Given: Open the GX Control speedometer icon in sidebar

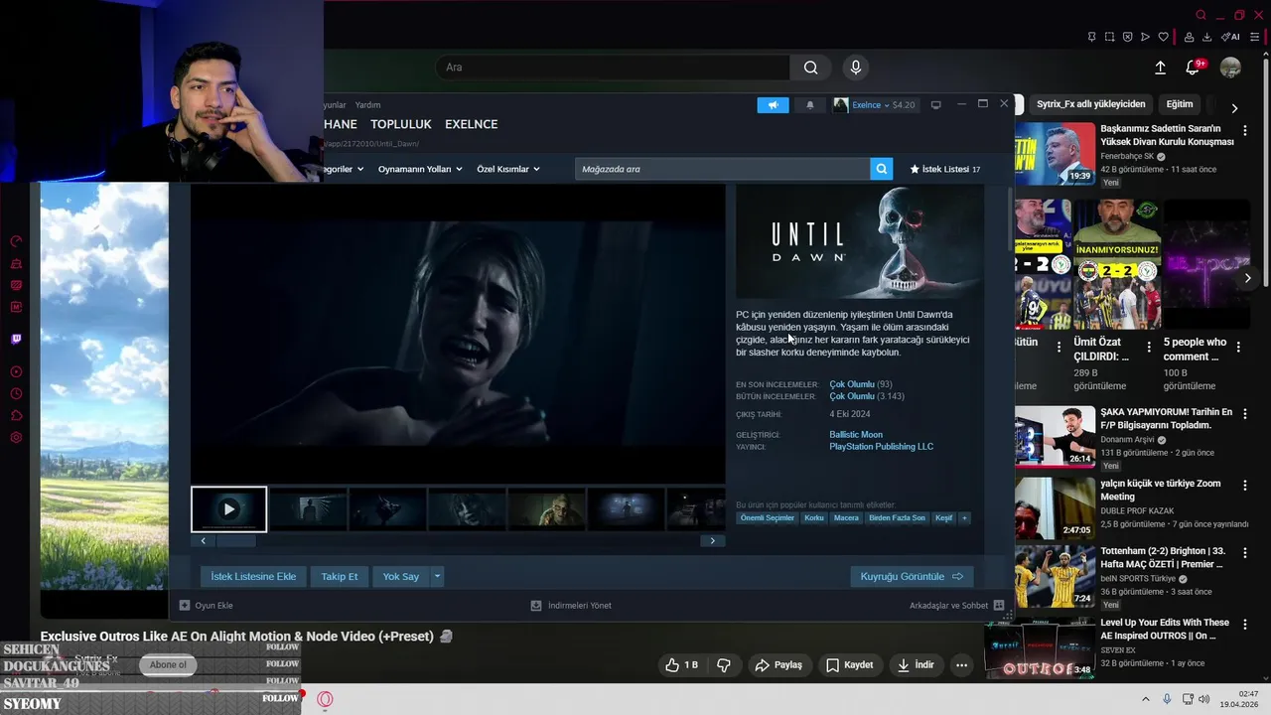Looking at the screenshot, I should coord(16,241).
